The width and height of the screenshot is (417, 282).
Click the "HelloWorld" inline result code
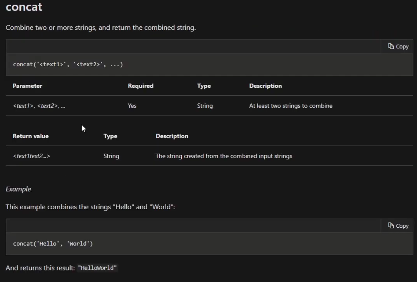point(97,268)
